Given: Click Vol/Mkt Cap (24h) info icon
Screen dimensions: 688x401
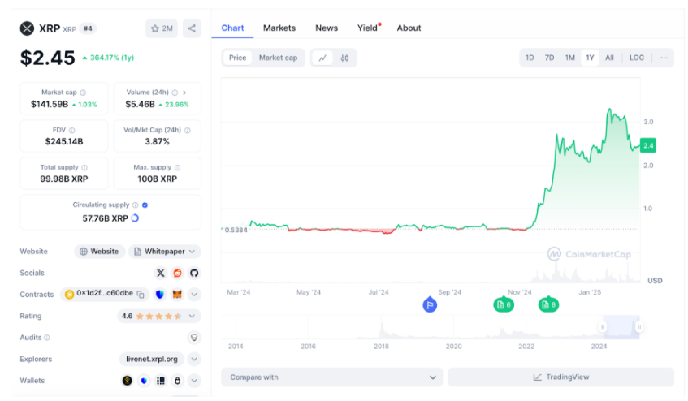Looking at the screenshot, I should [188, 130].
